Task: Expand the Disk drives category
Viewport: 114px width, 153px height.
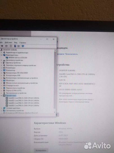Action: pos(1,60)
